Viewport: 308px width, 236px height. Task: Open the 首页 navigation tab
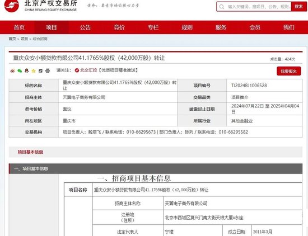(19, 27)
